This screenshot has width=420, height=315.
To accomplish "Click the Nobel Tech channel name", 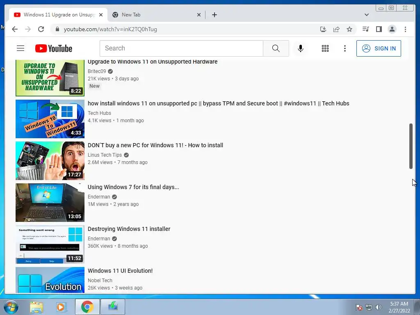I will coord(100,280).
